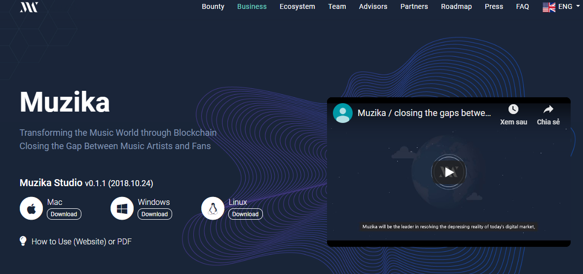Expand the ENG language dropdown
The width and height of the screenshot is (583, 274).
click(x=569, y=6)
